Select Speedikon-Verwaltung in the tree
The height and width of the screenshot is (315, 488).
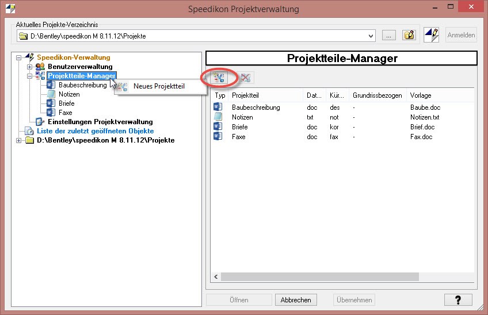pos(74,57)
